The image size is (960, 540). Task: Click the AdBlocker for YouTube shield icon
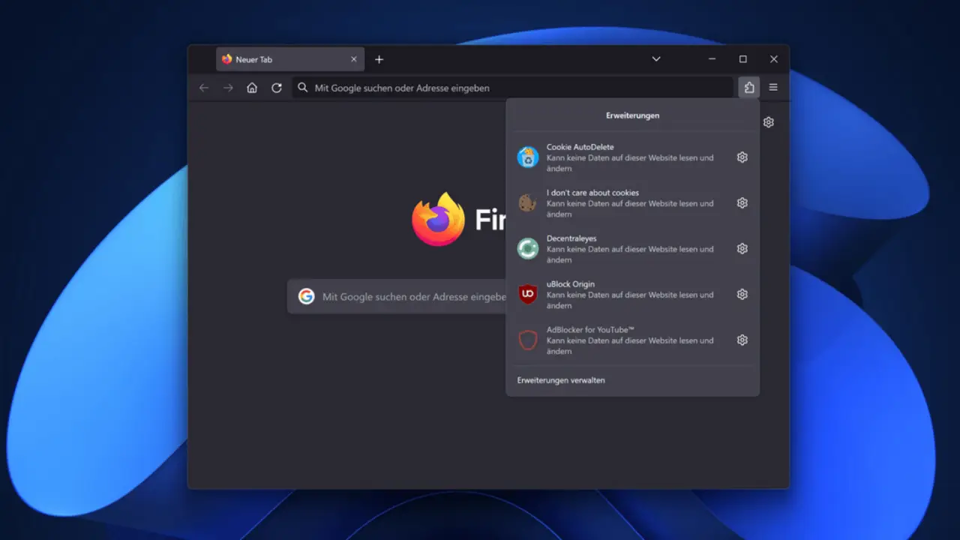click(528, 340)
